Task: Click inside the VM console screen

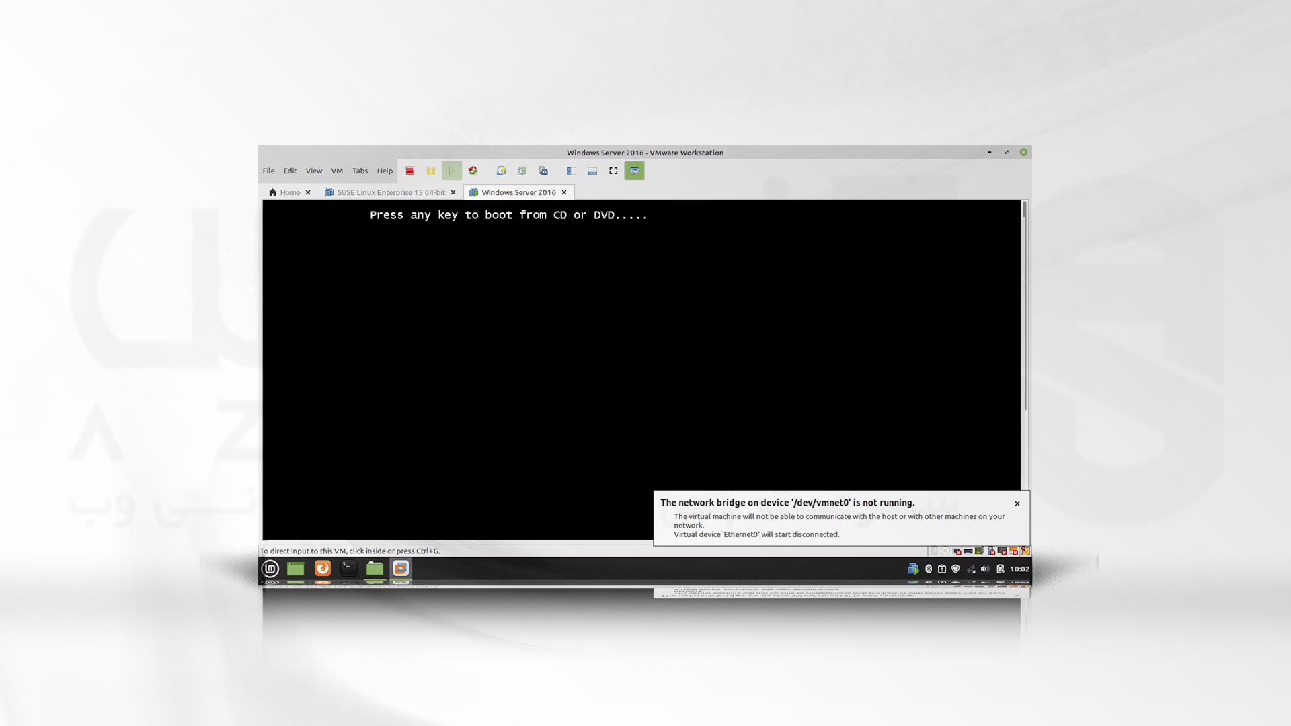Action: 641,370
